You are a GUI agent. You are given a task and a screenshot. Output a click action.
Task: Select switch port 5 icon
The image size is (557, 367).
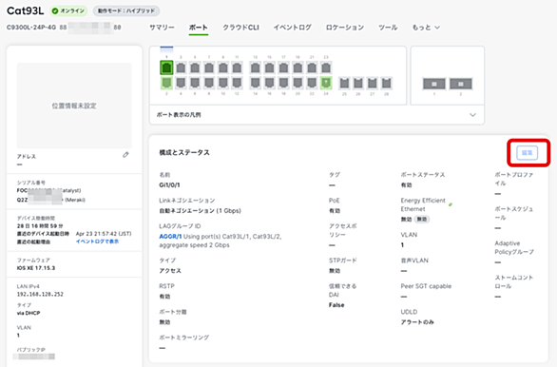tap(195, 68)
